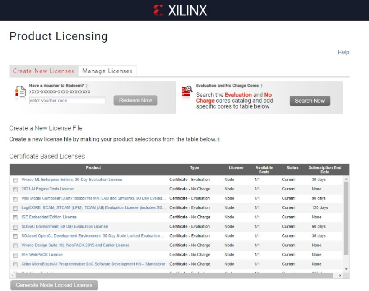Open SDAccel OpenCL Development Environment link
Viewport: 369px width, 291px height.
[93, 236]
